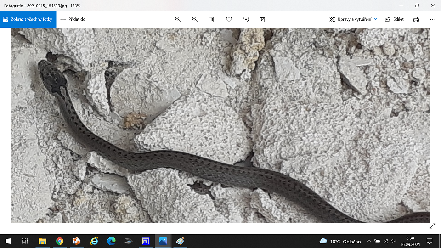Print the photo using printer icon
This screenshot has height=248, width=441.
416,19
